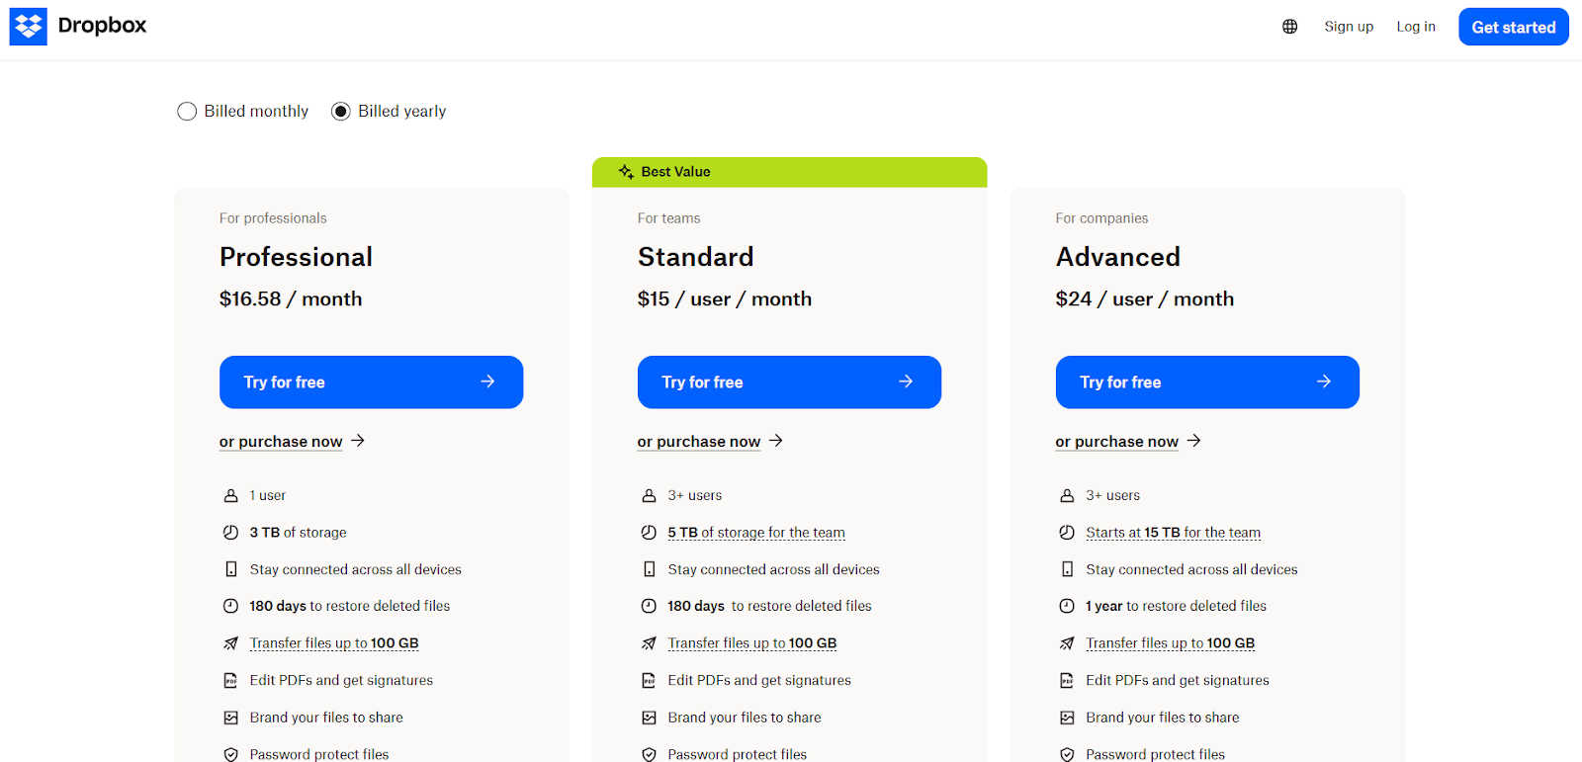Click the brand image icon in Advanced plan

(x=1067, y=718)
